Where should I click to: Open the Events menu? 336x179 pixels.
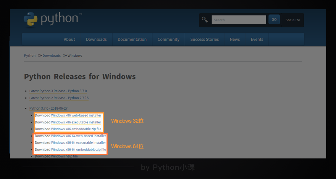coord(257,39)
